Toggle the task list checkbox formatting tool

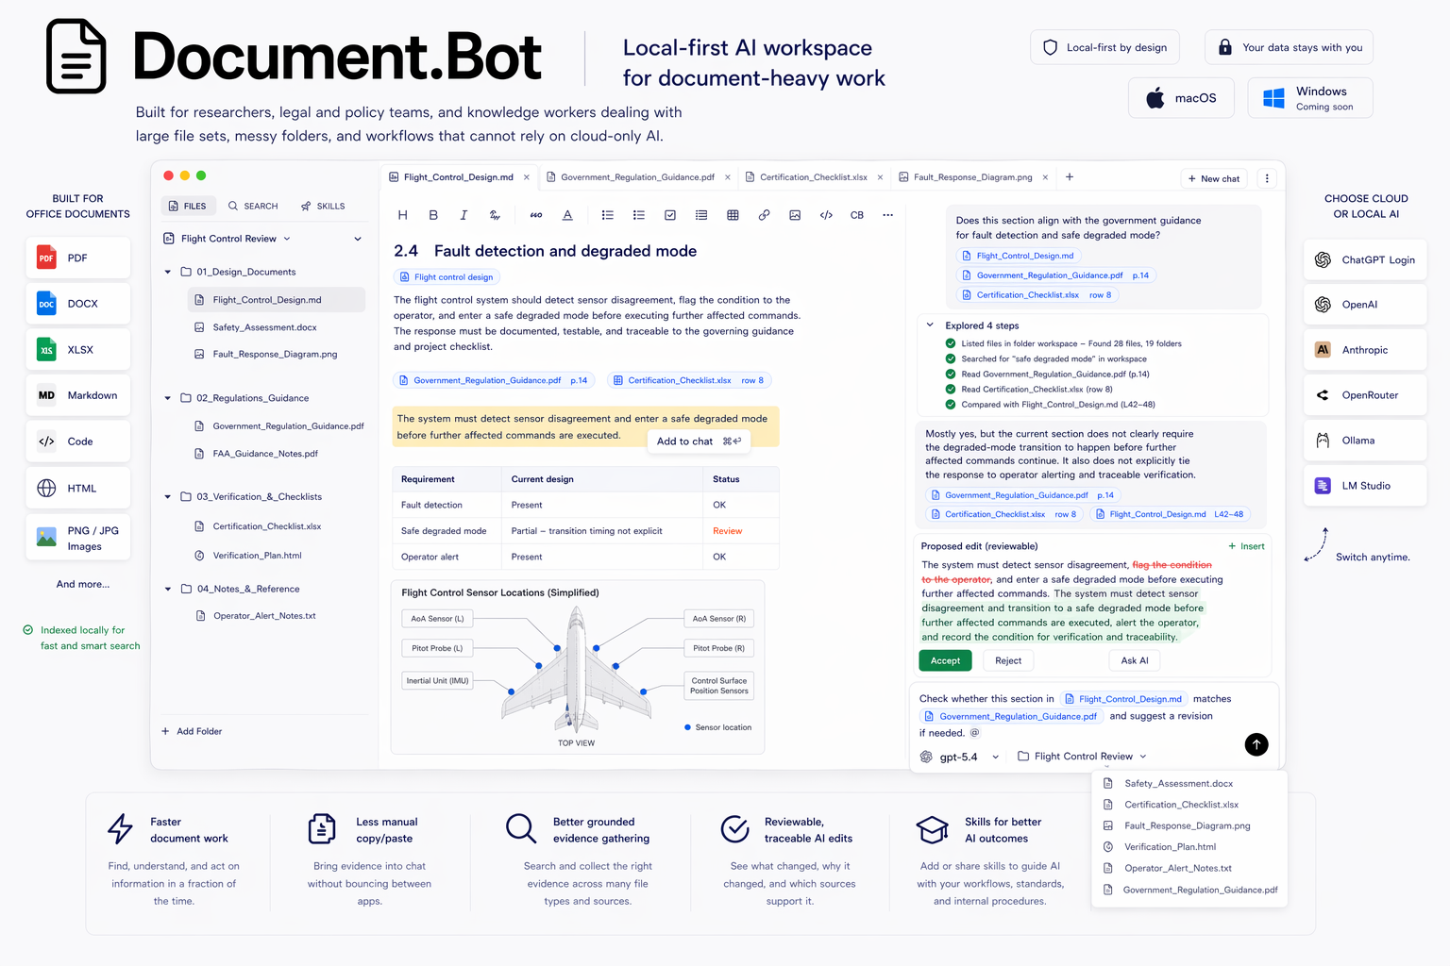670,215
